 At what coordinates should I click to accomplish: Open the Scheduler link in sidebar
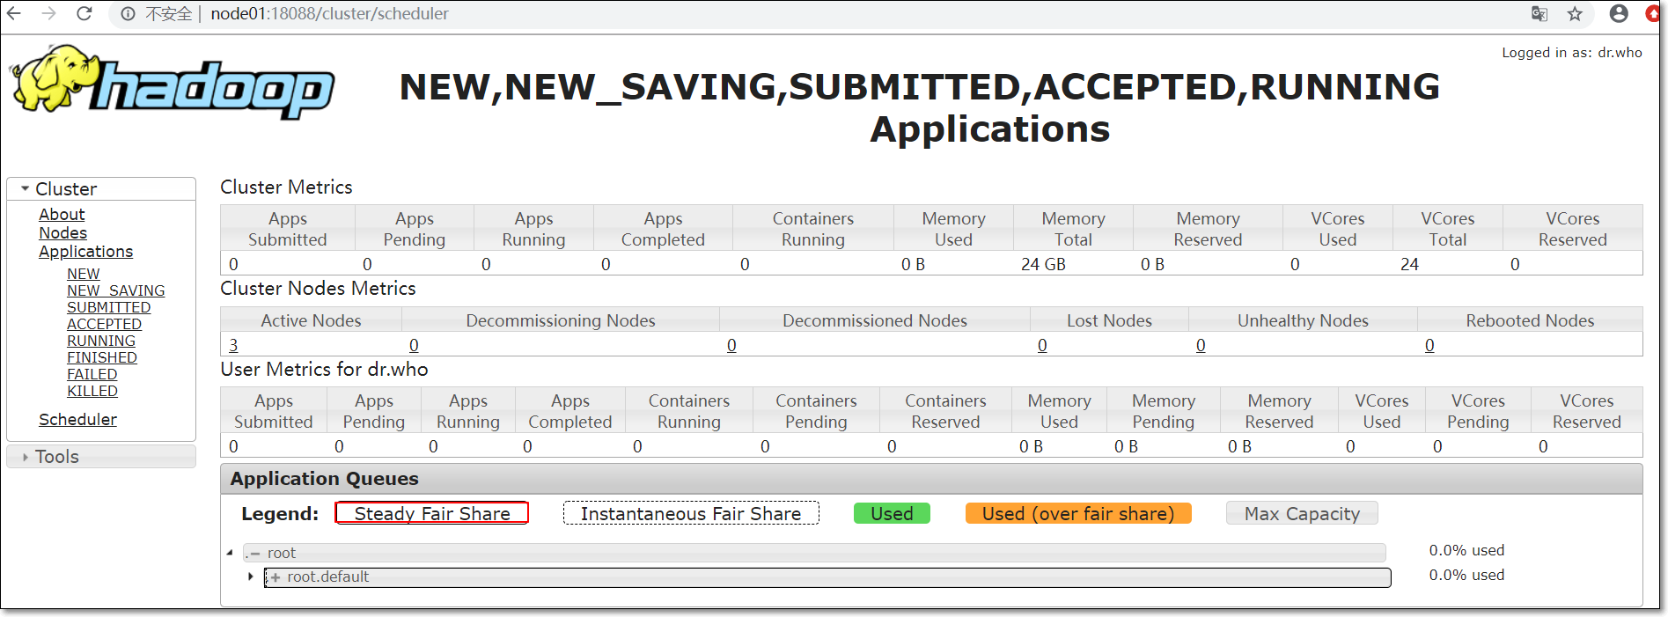tap(77, 420)
